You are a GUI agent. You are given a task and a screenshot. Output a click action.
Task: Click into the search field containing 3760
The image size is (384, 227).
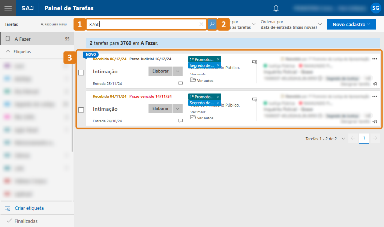[x=142, y=24]
